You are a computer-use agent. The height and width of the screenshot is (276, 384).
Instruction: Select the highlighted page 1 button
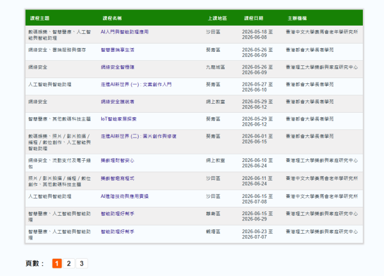(x=57, y=263)
